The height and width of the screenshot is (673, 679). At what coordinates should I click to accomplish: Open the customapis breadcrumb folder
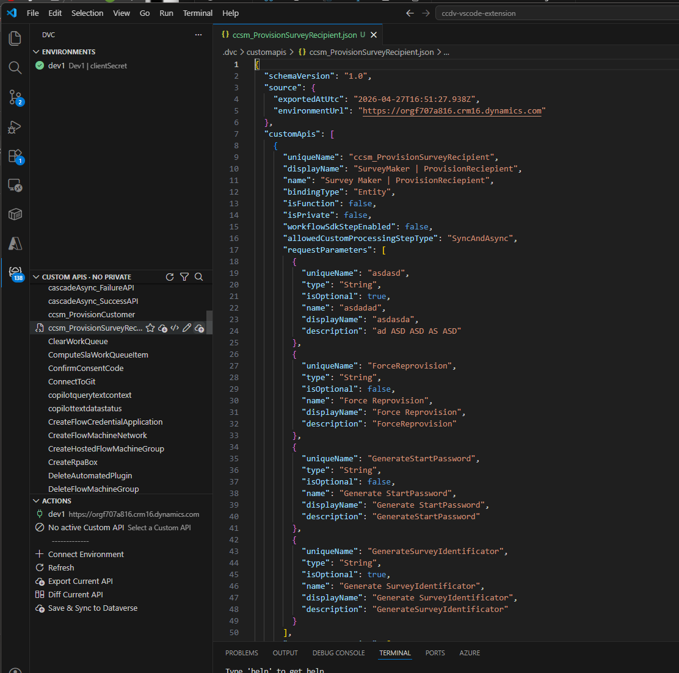266,52
